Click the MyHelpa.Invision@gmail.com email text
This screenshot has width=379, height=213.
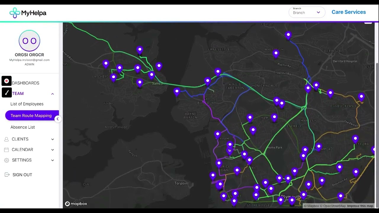coord(29,60)
